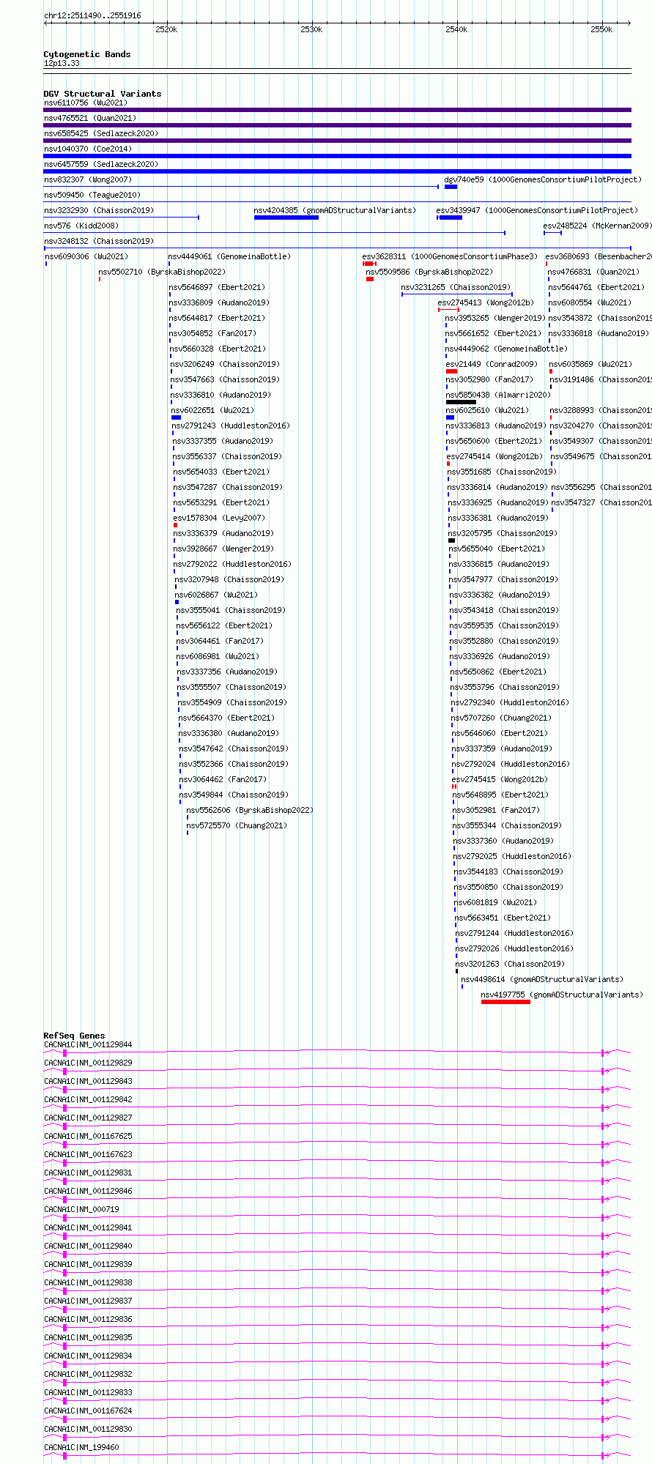Click the nsv5562606 (ByrskaBishop2022) label
The image size is (652, 1464).
pyautogui.click(x=250, y=810)
